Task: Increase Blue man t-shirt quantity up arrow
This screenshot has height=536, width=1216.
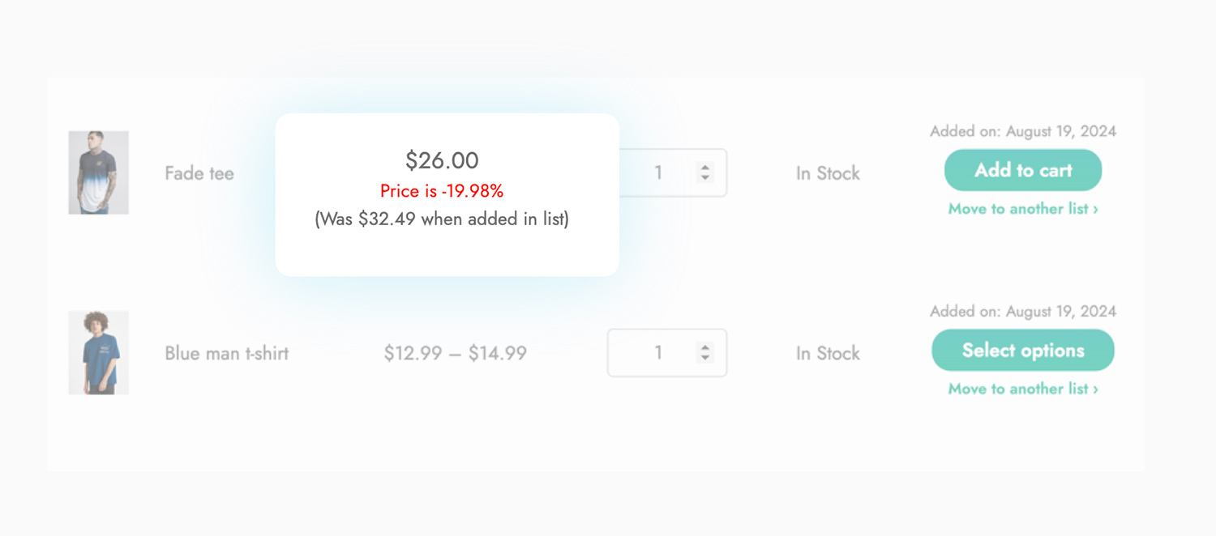Action: 705,348
